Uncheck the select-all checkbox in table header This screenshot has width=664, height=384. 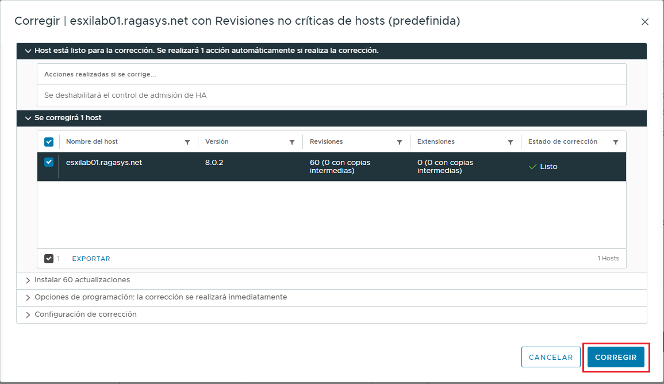point(49,141)
